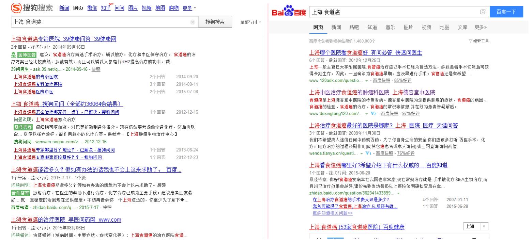Select 微信 in the Sogou navigation bar
The width and height of the screenshot is (532, 242).
coord(92,7)
